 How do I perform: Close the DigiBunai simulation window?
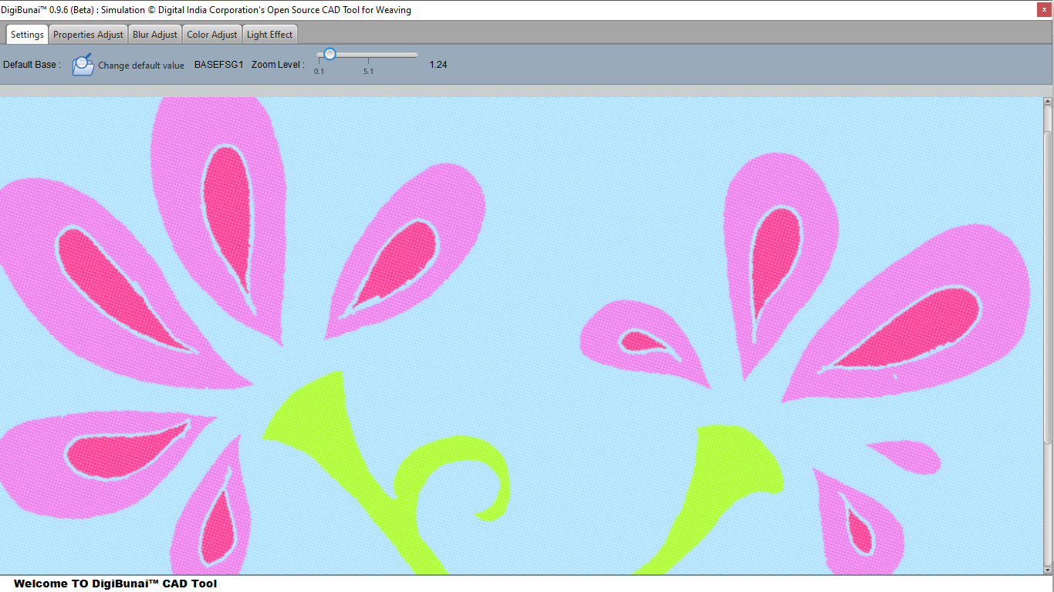[x=1043, y=10]
